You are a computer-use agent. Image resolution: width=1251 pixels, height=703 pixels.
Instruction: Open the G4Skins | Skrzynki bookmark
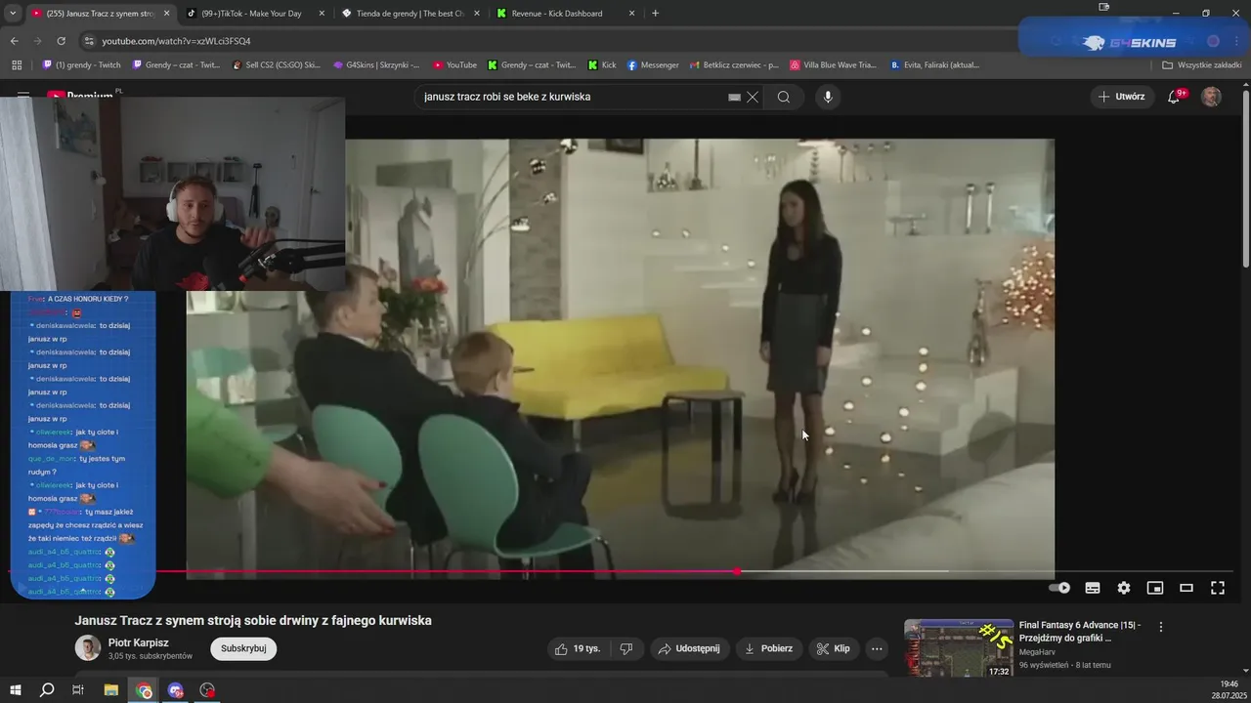[x=375, y=65]
